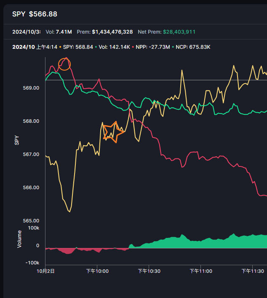This screenshot has width=267, height=298.
Task: Click the orange star annotation on chart
Action: 113,131
